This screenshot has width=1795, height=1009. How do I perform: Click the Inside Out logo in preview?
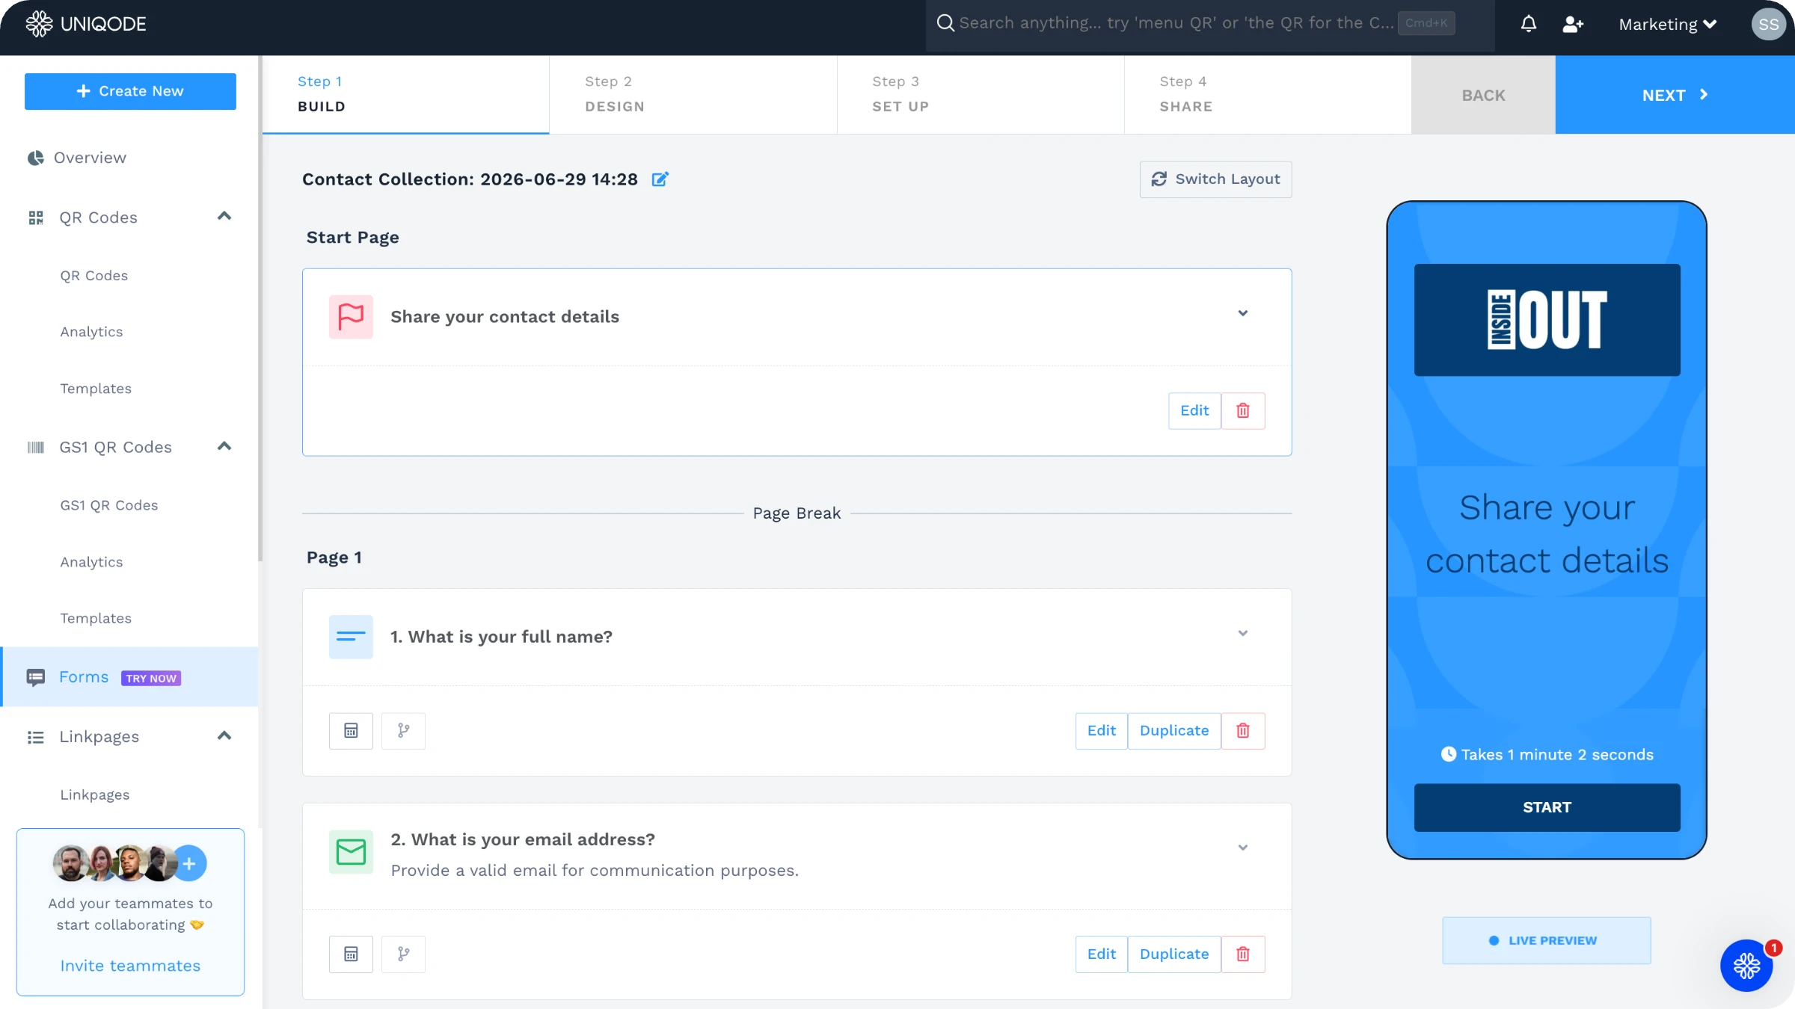1547,320
